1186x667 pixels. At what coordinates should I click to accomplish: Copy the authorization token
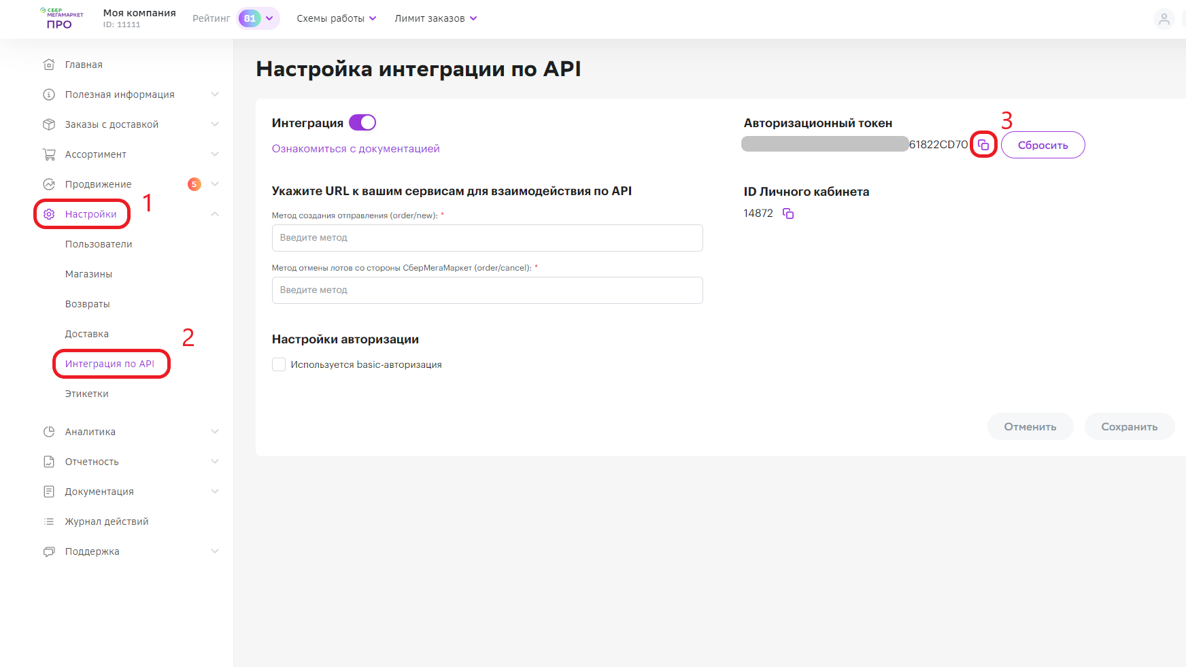click(983, 145)
